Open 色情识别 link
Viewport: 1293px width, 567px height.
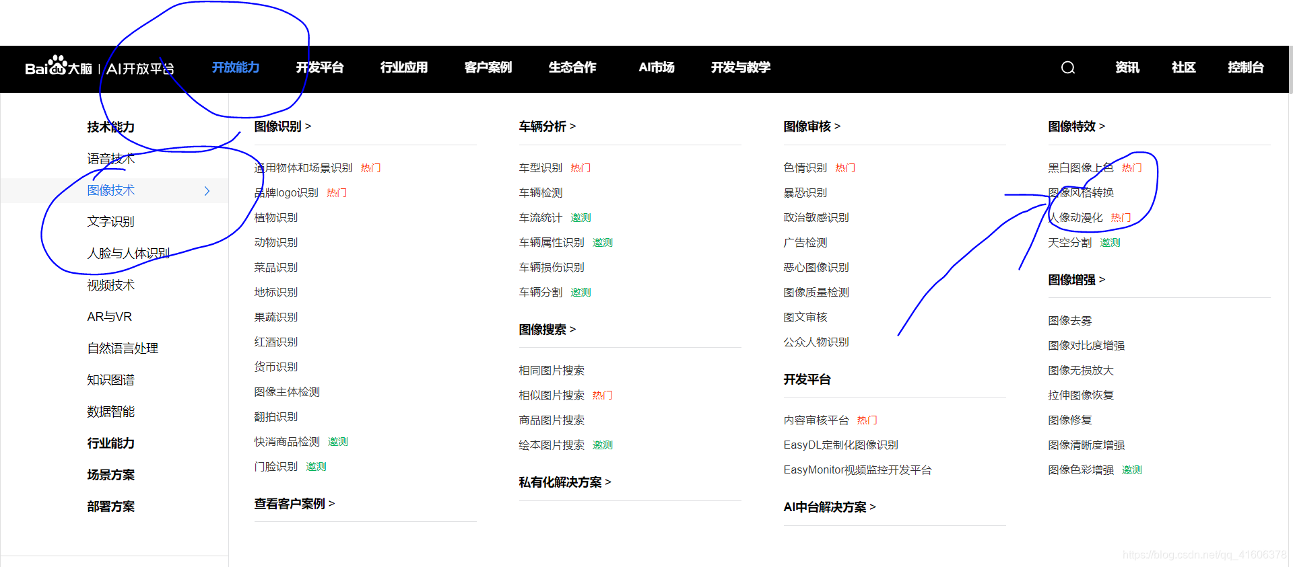pyautogui.click(x=805, y=168)
